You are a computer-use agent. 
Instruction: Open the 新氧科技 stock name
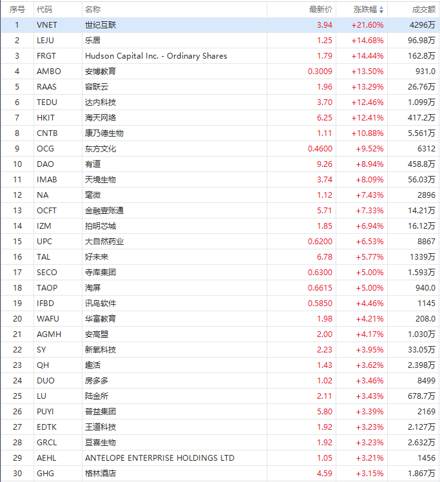coord(100,350)
